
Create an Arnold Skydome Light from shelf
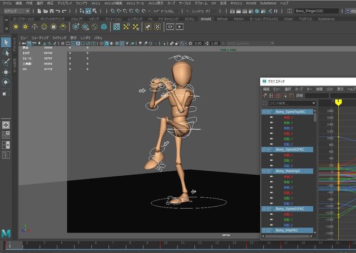44,27
